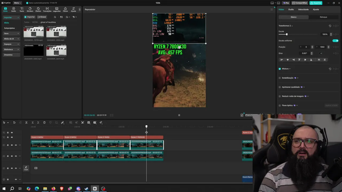Click the split clip tool icon
The image size is (342, 192).
(26, 123)
